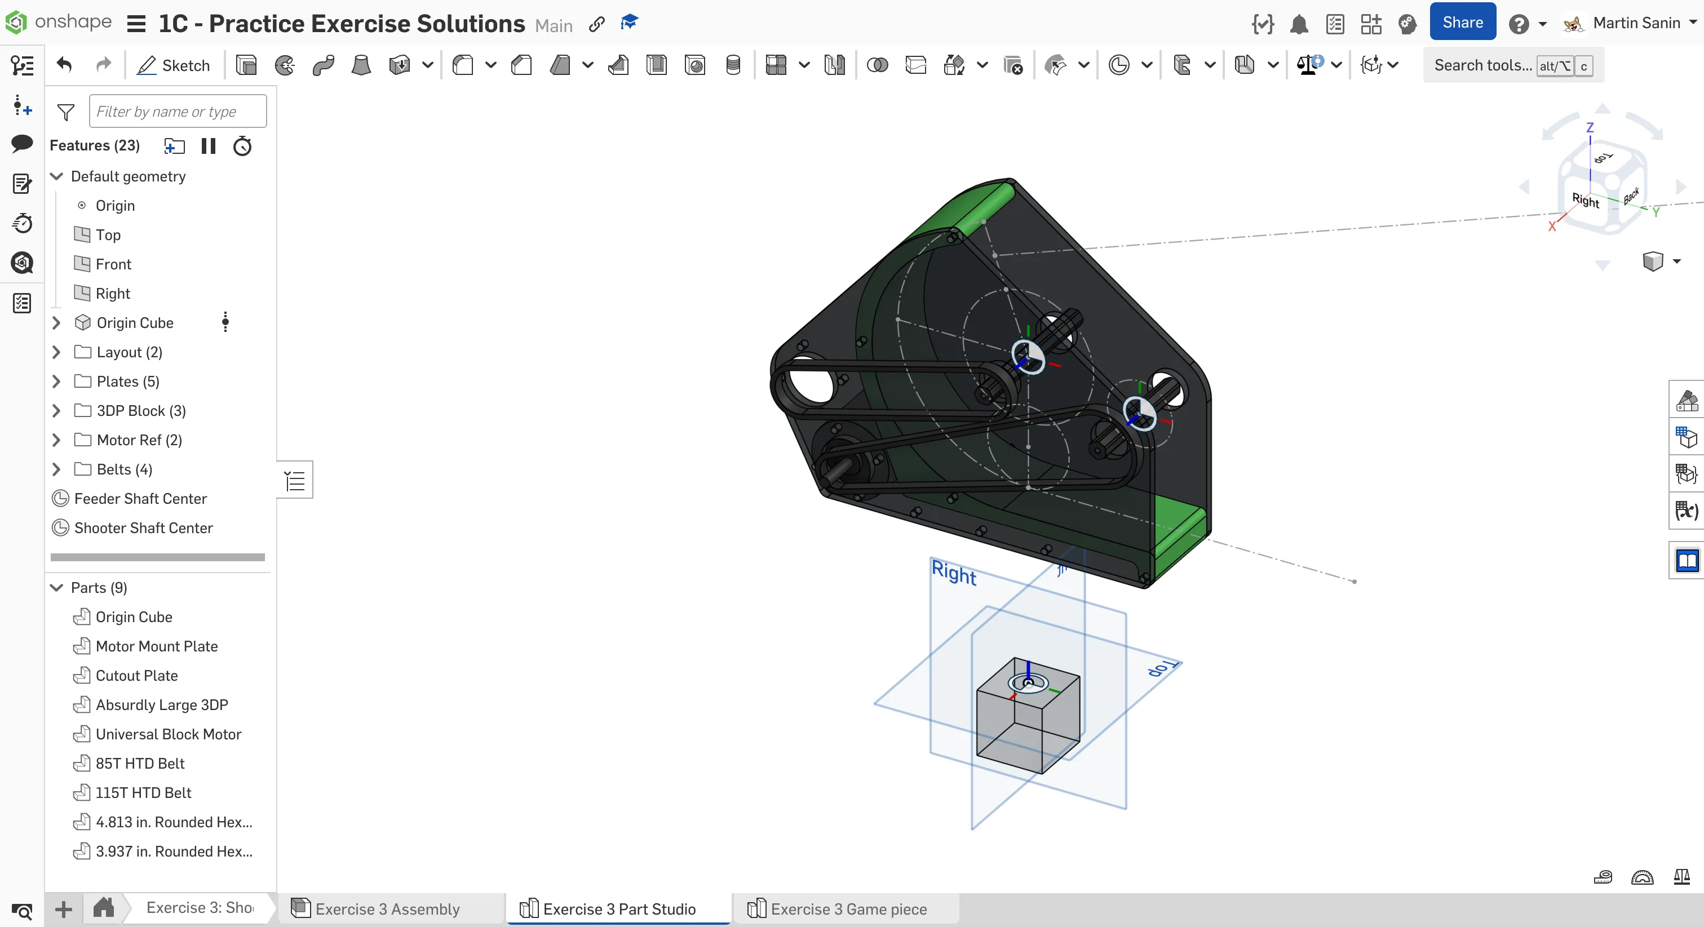This screenshot has width=1704, height=927.
Task: Click the Share button
Action: 1462,23
